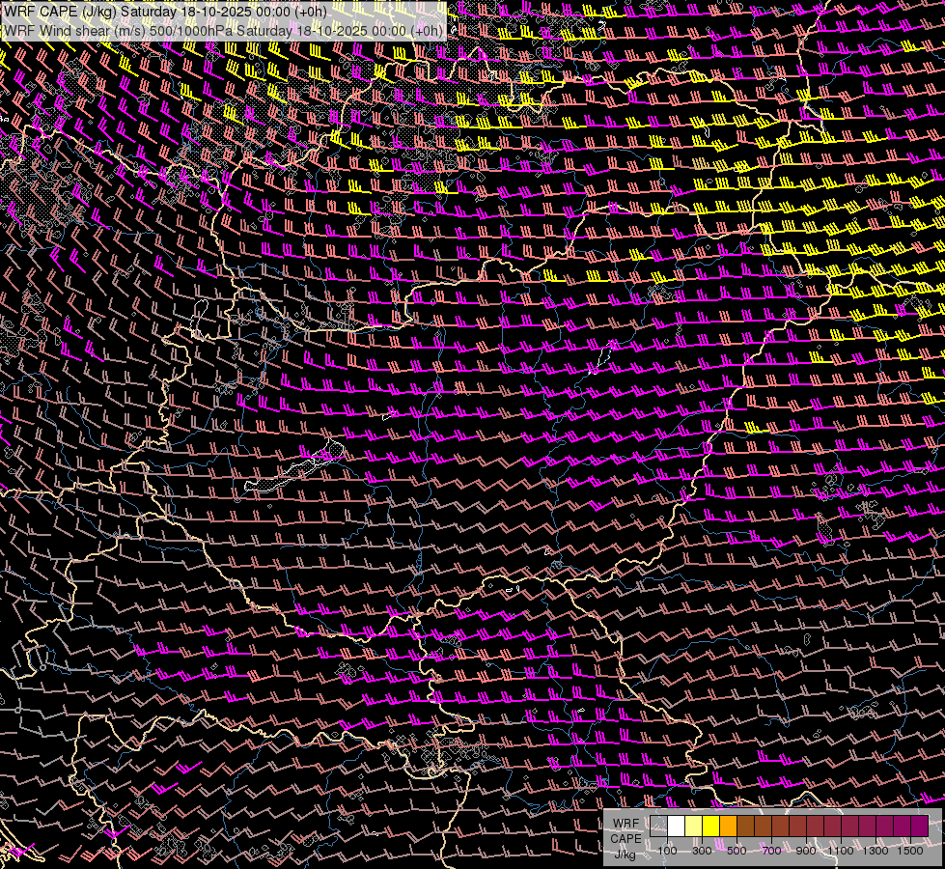Click the WRF Wind shear title line

tap(224, 31)
